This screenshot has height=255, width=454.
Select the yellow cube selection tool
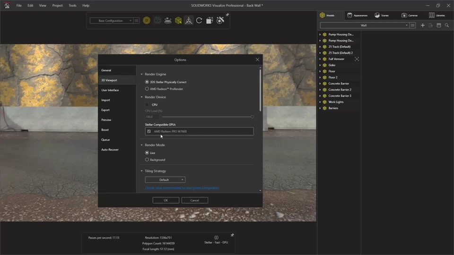(178, 21)
